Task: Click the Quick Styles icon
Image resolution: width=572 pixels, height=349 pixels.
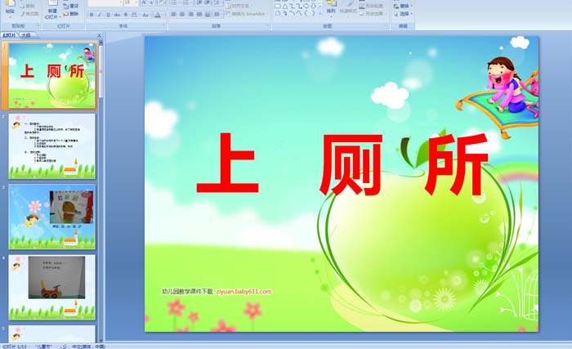Action: [x=348, y=8]
